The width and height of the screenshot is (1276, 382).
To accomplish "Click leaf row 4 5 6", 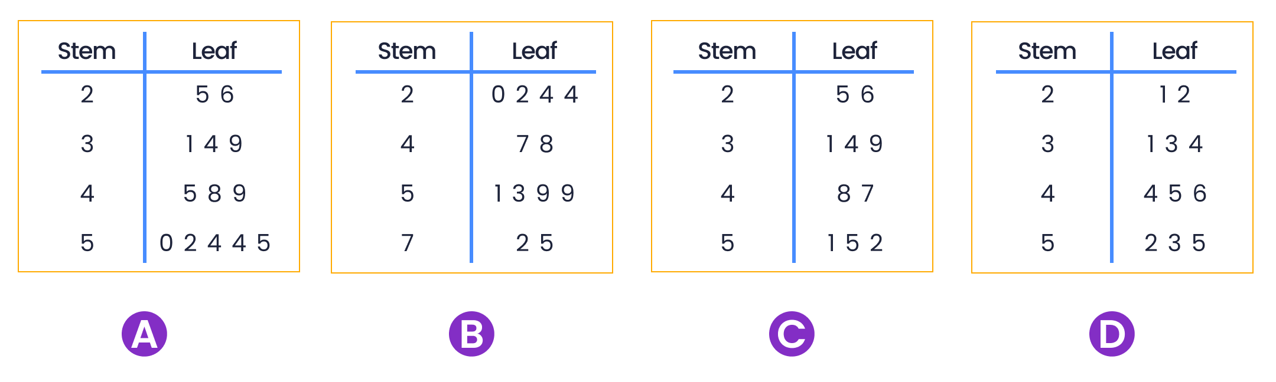I will coord(1174,193).
